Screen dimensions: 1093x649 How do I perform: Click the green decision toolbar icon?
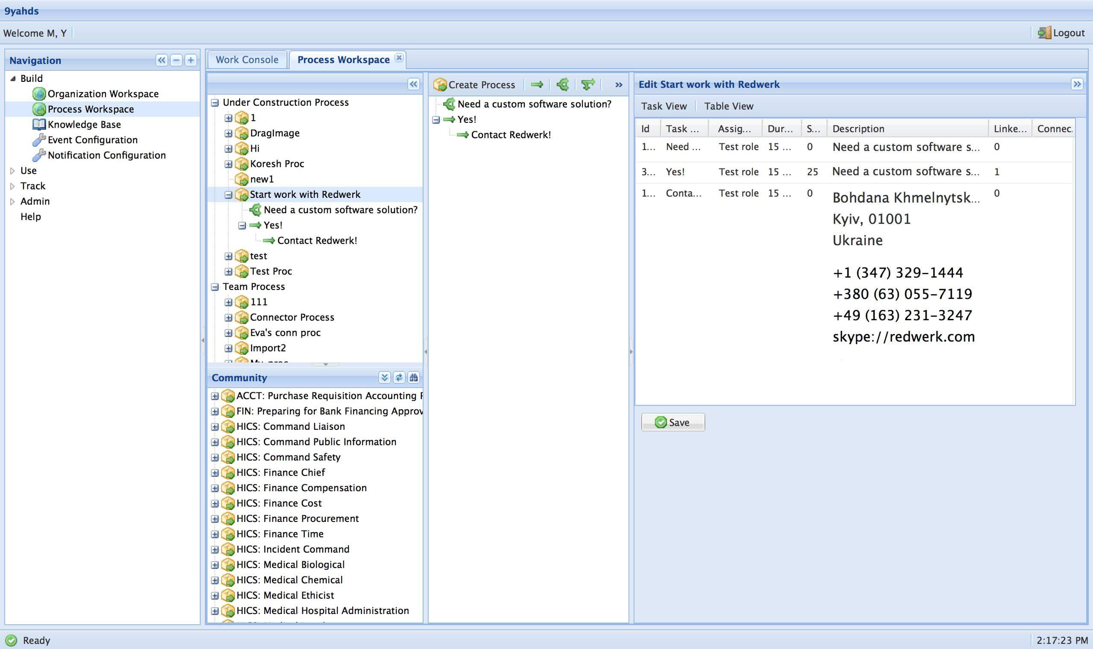pyautogui.click(x=563, y=84)
